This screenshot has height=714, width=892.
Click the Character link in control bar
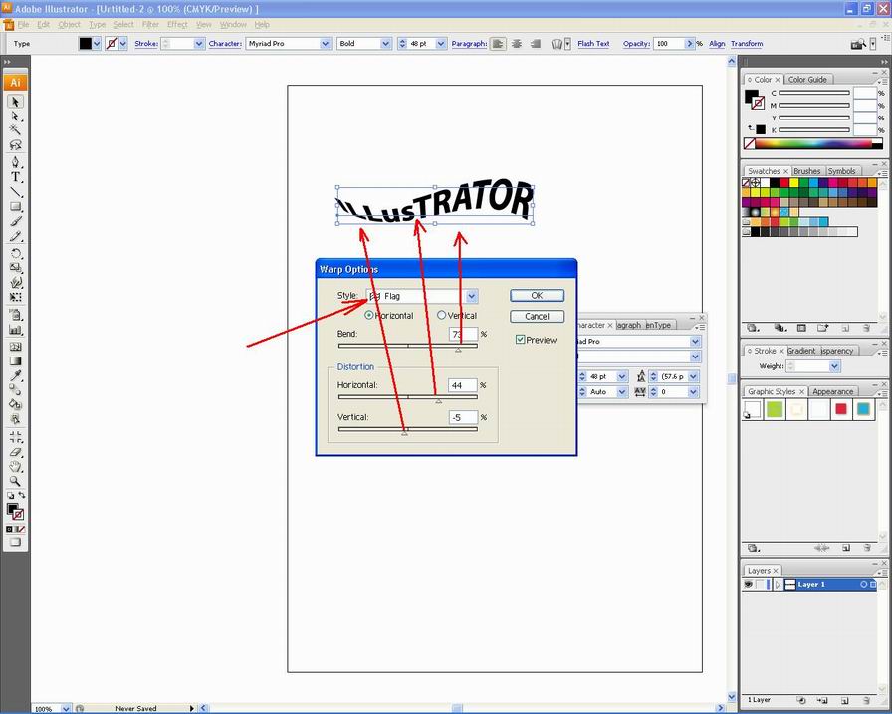[x=225, y=43]
